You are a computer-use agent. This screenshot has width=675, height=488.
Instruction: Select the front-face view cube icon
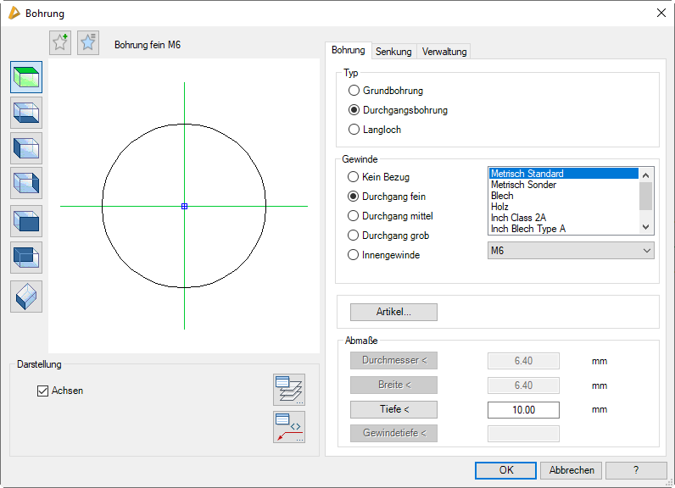[26, 221]
